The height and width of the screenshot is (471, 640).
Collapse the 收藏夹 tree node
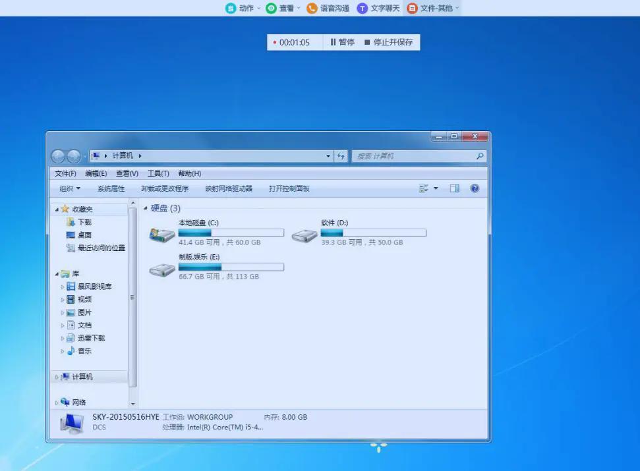[x=57, y=209]
